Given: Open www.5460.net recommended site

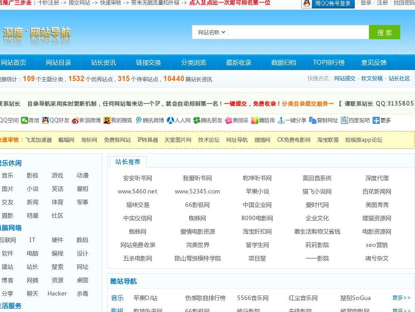Looking at the screenshot, I should tap(137, 191).
